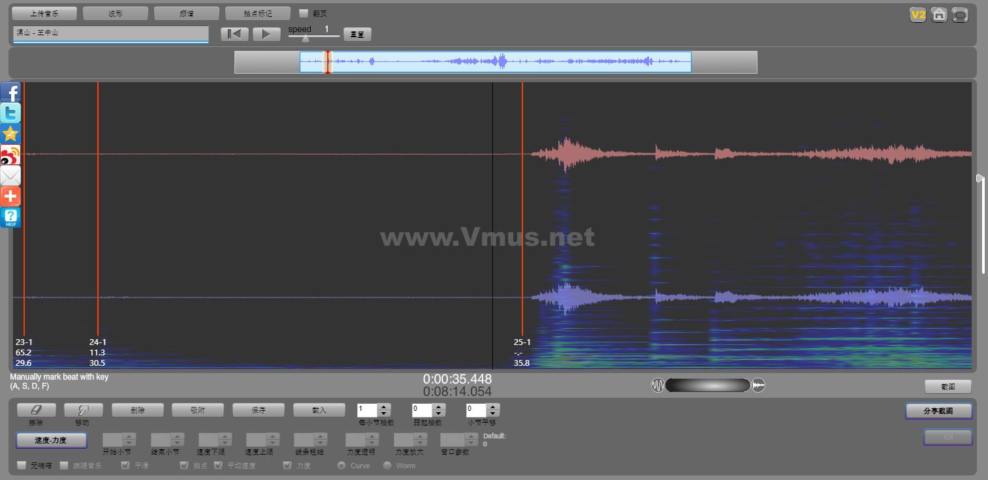Toggle fullscreen with the expand icon
The width and height of the screenshot is (988, 480).
(x=960, y=15)
